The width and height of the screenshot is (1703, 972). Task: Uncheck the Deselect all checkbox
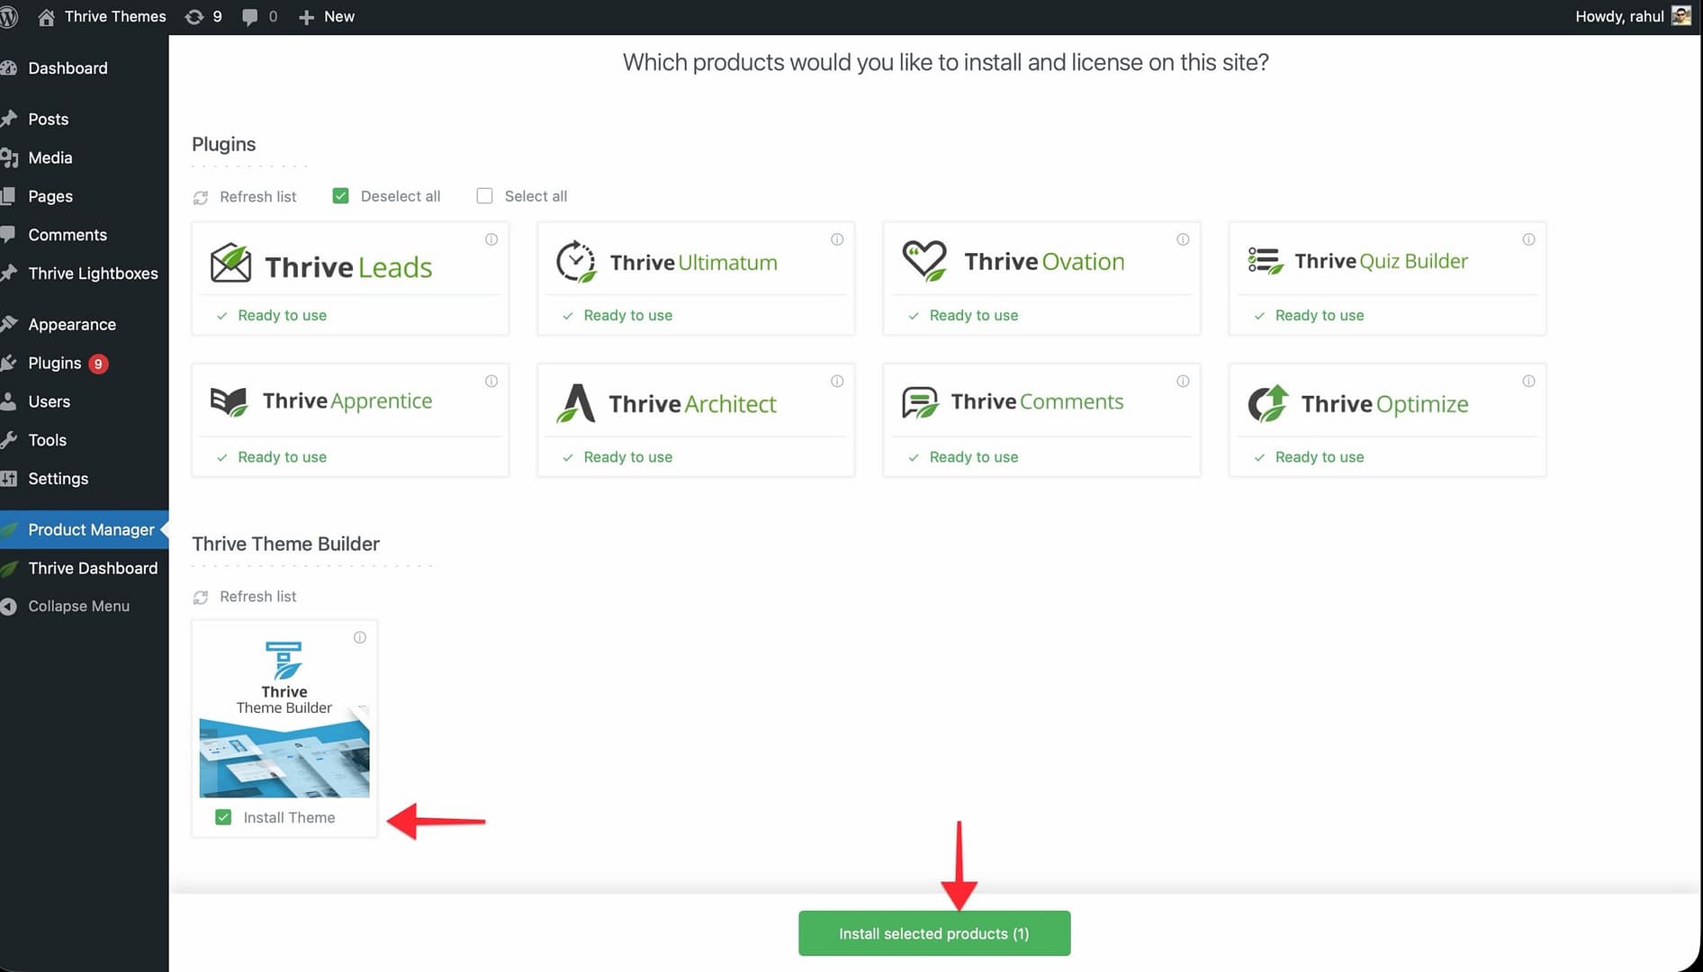coord(340,196)
